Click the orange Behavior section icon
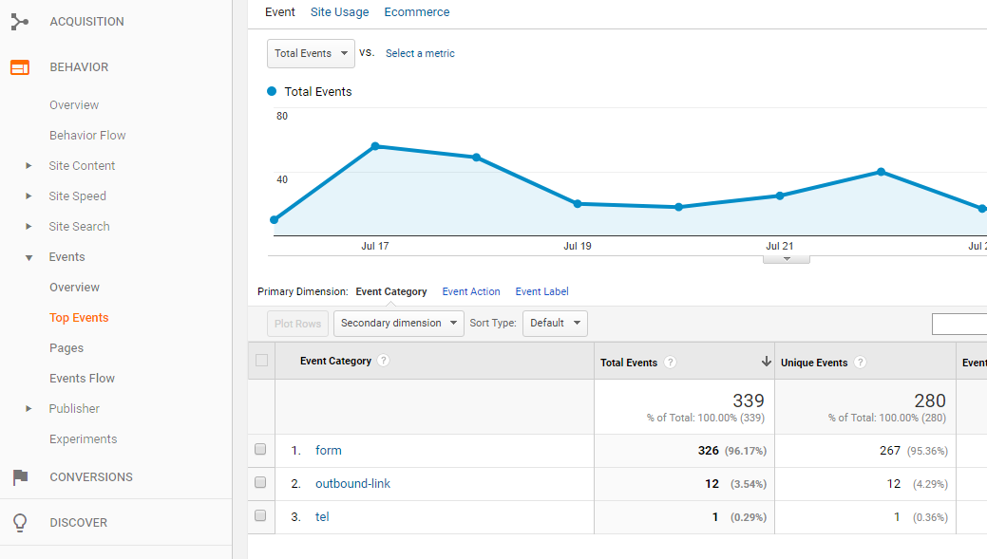This screenshot has width=987, height=559. tap(20, 67)
